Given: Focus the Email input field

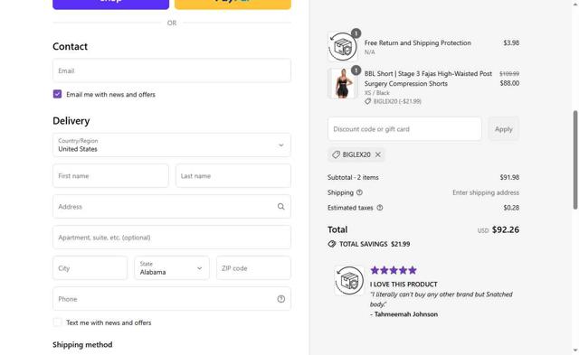Looking at the screenshot, I should point(172,70).
